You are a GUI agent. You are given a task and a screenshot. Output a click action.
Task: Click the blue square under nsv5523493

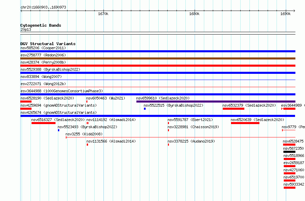(x=59, y=130)
